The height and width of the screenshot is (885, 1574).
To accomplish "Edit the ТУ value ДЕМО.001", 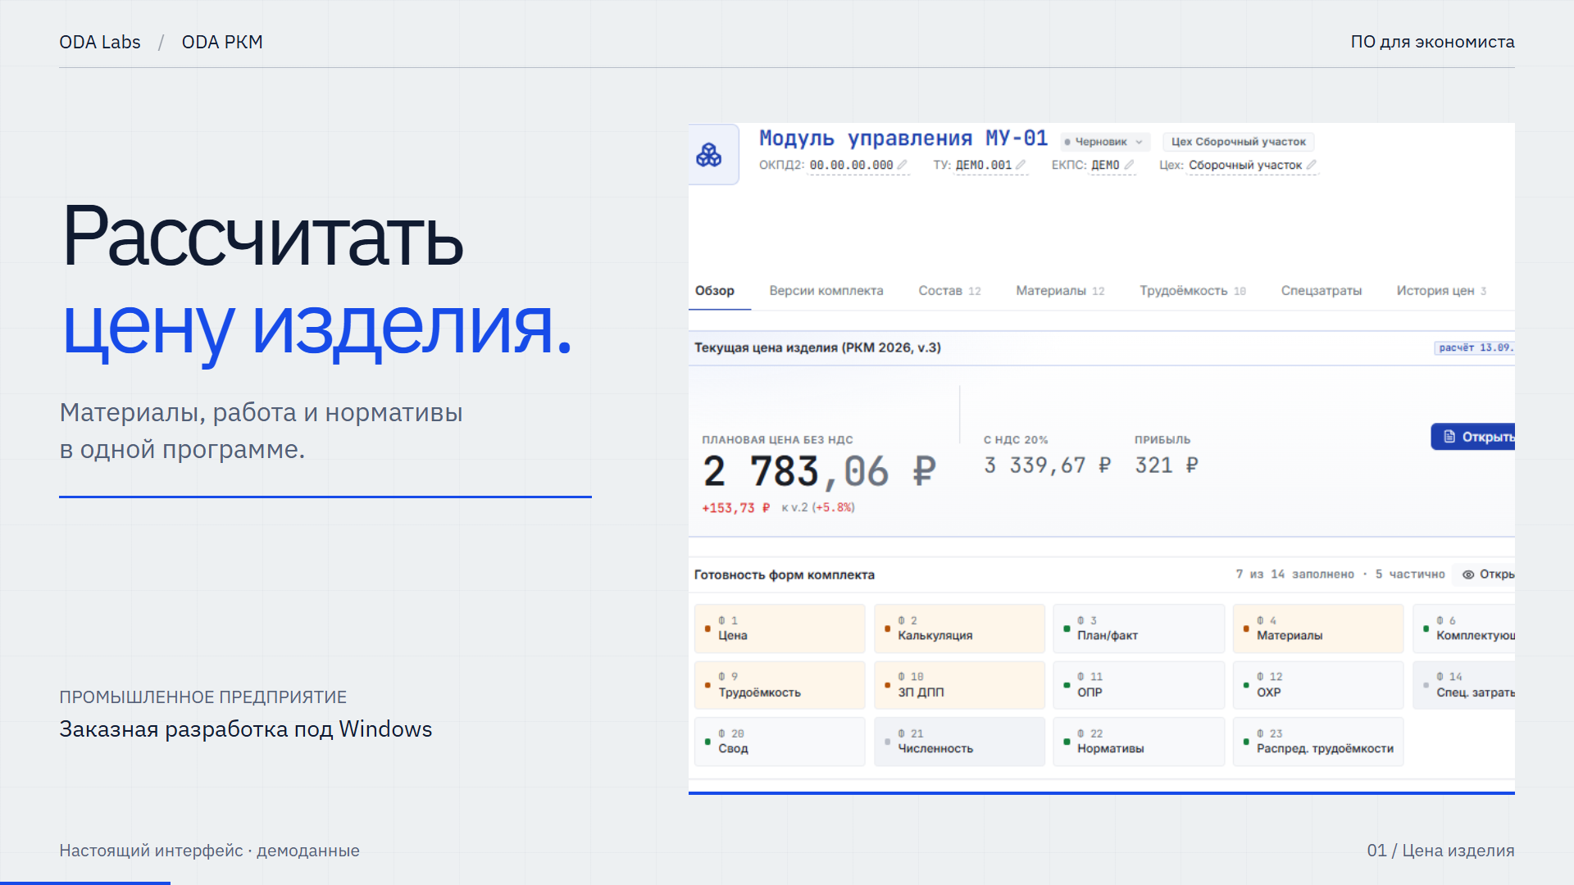I will [984, 165].
